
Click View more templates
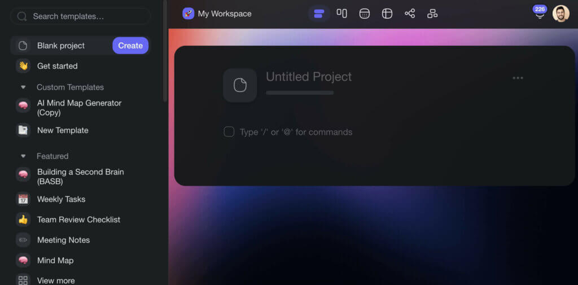[x=55, y=280]
